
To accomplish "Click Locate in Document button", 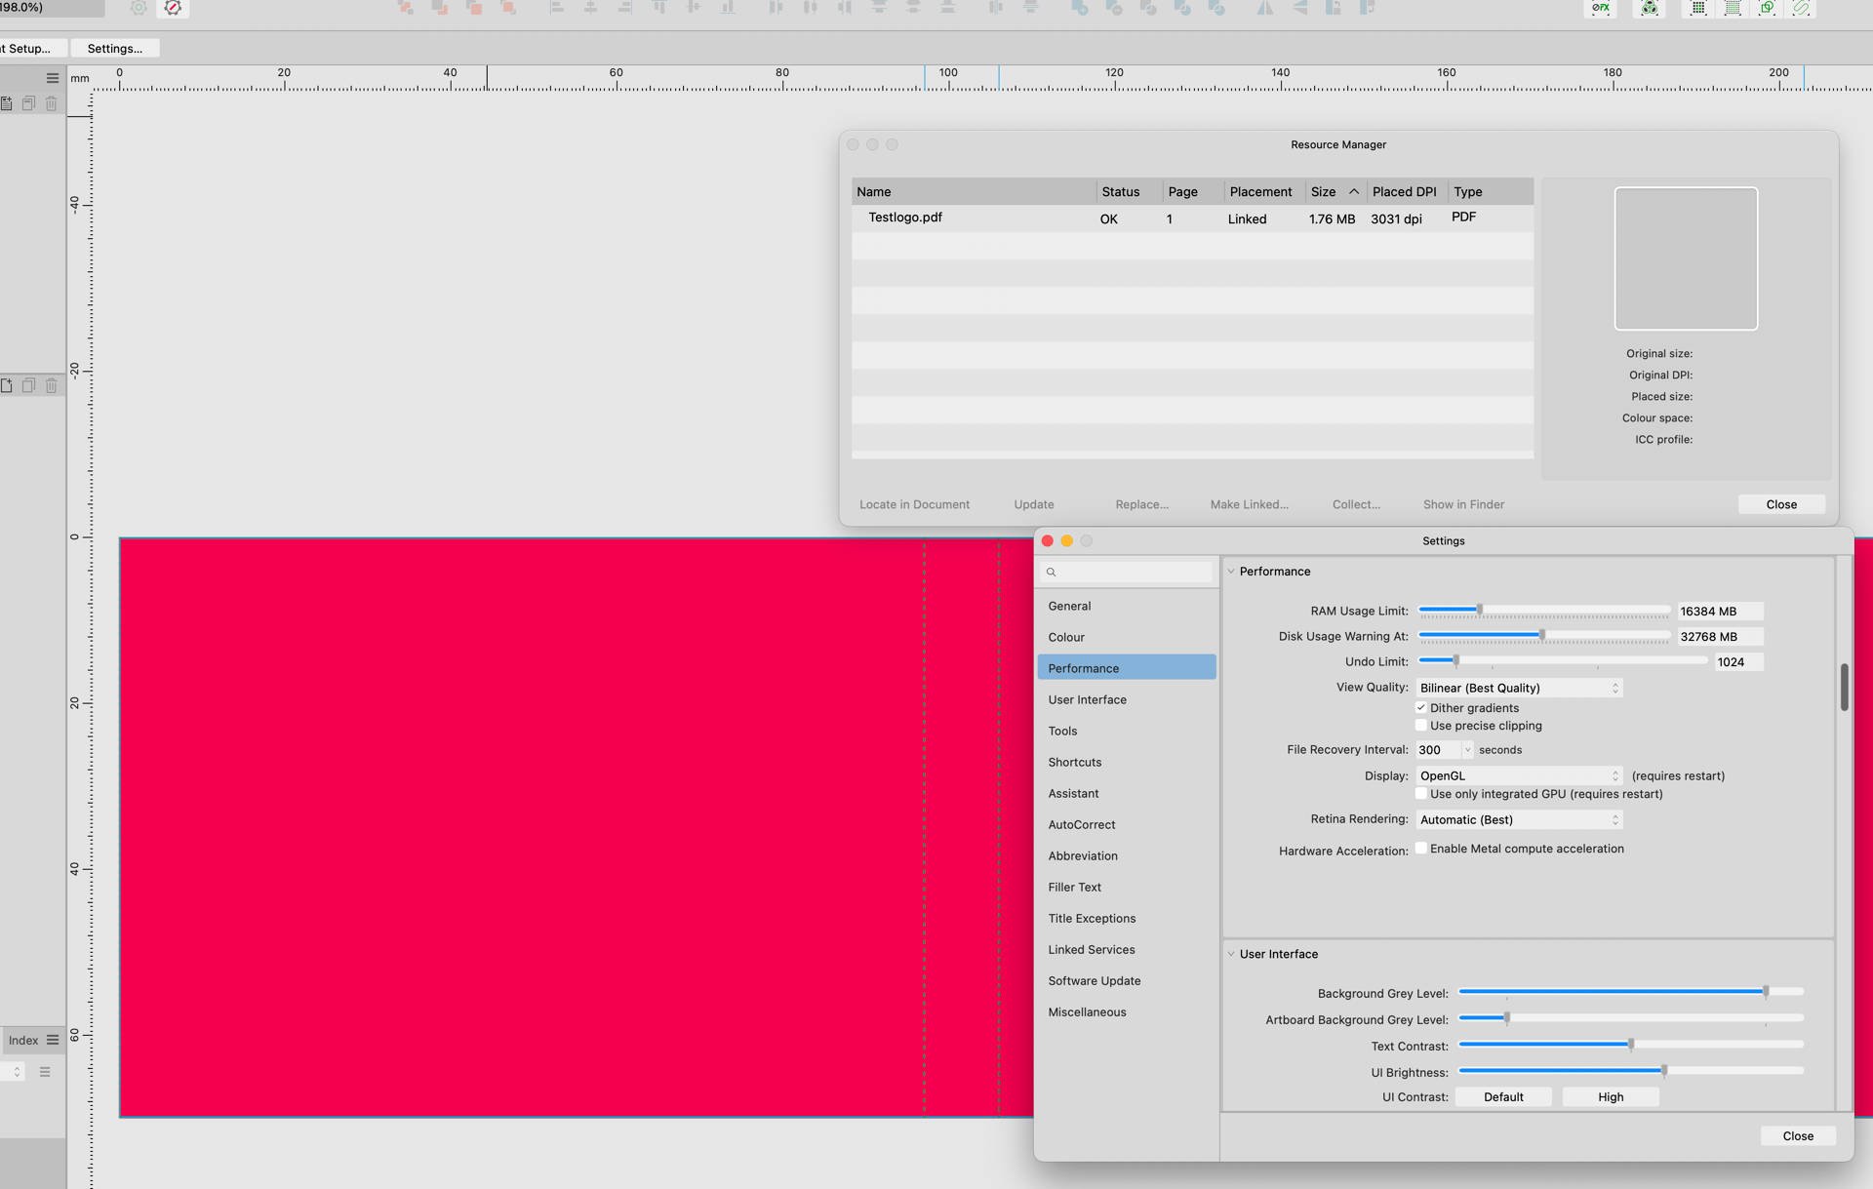I will pos(914,504).
